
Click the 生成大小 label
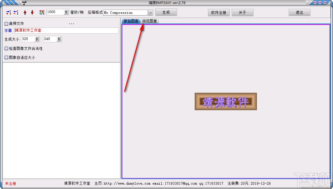click(12, 39)
